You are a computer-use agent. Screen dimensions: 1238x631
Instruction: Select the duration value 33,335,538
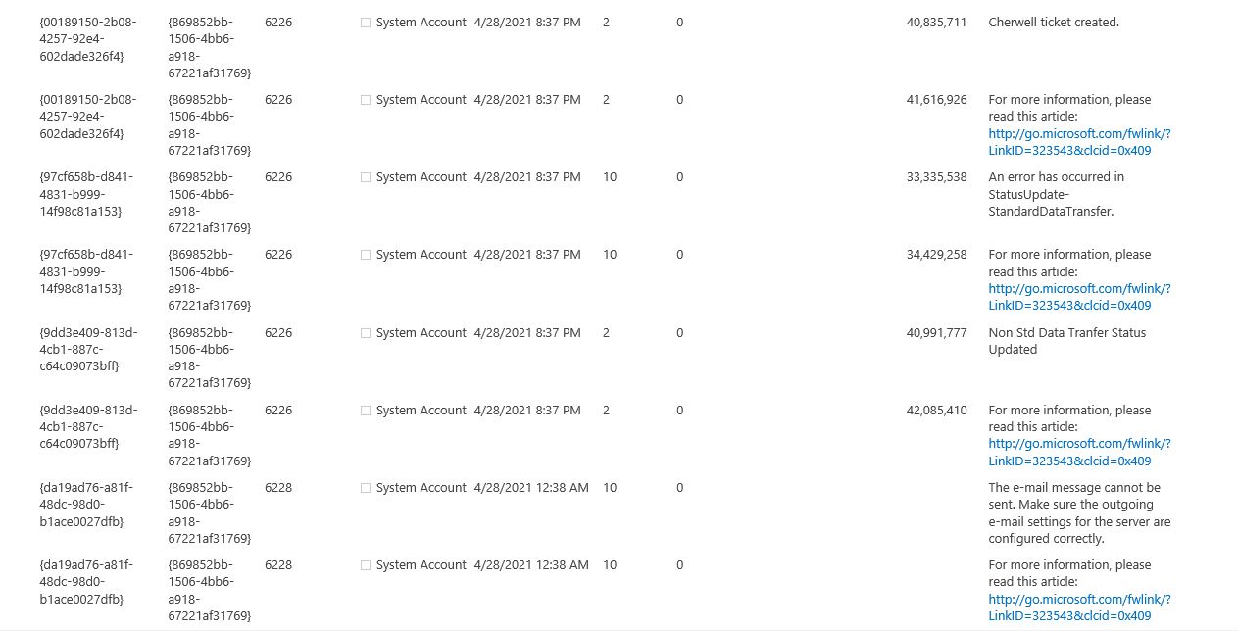(x=936, y=177)
